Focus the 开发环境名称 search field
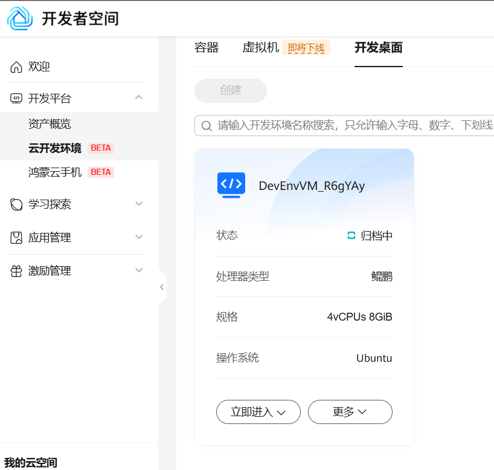494x470 pixels. click(x=344, y=126)
